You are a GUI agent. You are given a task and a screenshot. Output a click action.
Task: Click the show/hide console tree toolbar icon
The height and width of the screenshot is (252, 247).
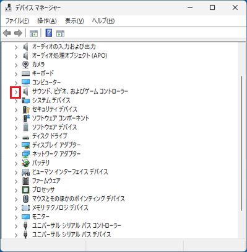(33, 34)
